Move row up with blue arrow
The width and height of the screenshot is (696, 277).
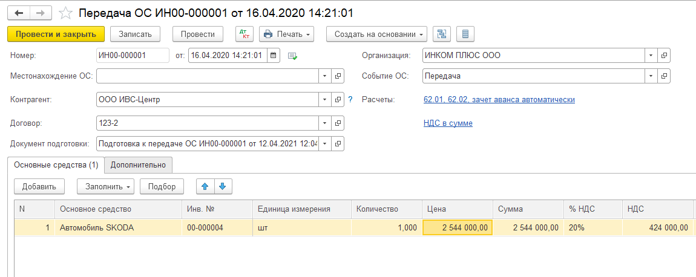coord(205,186)
